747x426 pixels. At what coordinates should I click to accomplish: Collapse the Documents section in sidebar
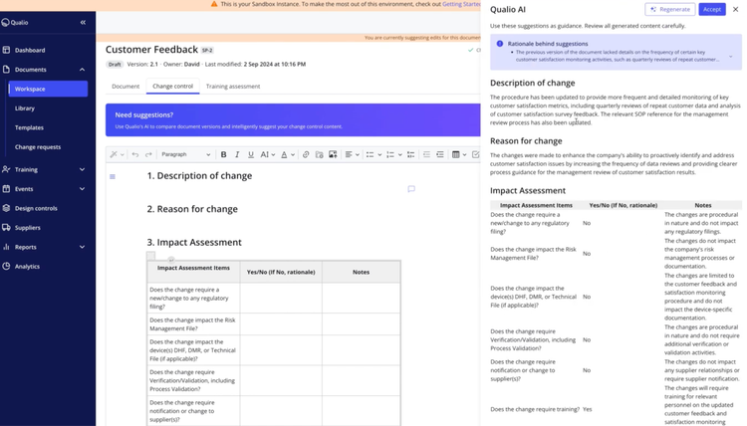(x=82, y=70)
